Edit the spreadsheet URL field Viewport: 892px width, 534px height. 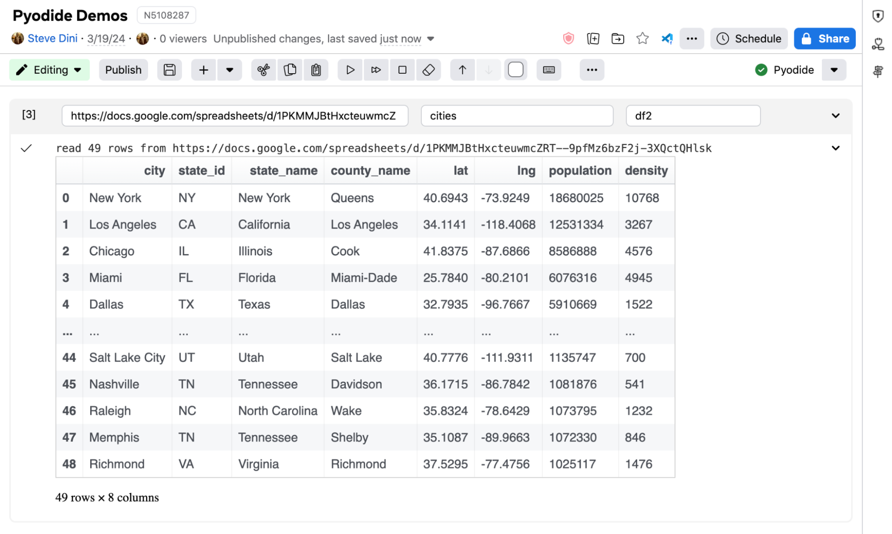[235, 116]
